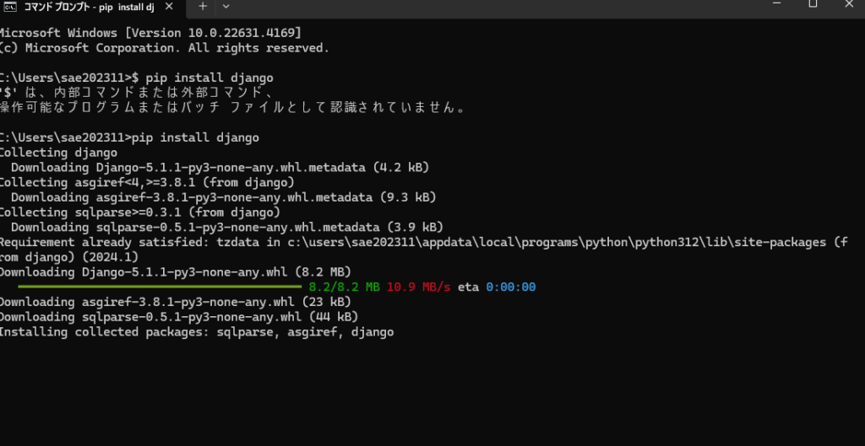The image size is (865, 446).
Task: Click the "Installing collected packages" line
Action: (x=197, y=332)
